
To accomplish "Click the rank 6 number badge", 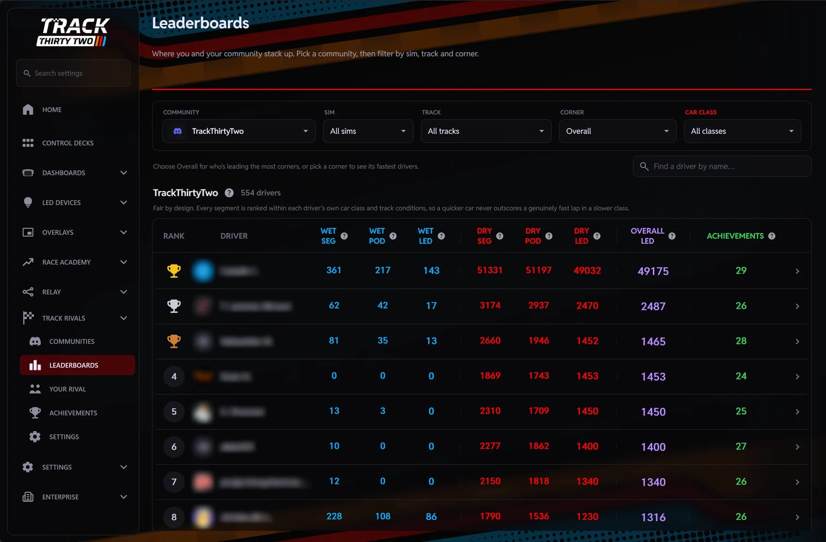I will pos(174,447).
